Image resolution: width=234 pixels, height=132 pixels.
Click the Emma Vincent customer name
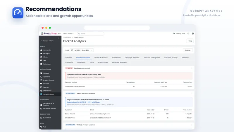(x=70, y=114)
